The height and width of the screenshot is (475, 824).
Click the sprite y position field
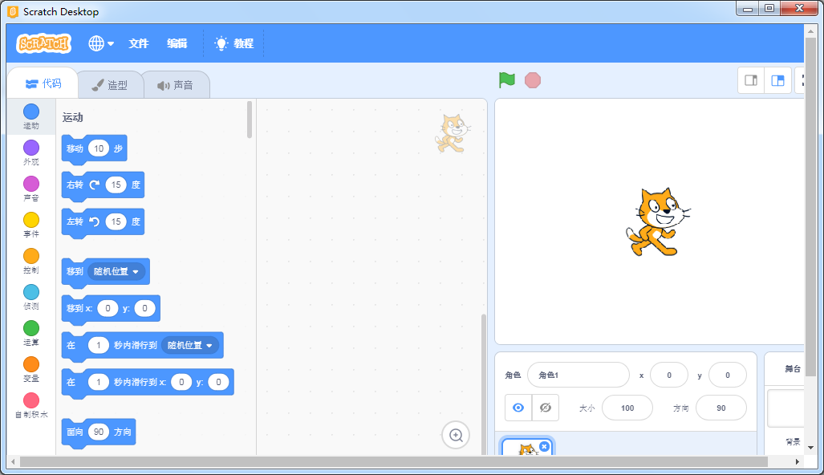pos(727,376)
